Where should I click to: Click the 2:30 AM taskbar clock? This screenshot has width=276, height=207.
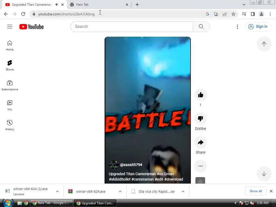pos(263,203)
